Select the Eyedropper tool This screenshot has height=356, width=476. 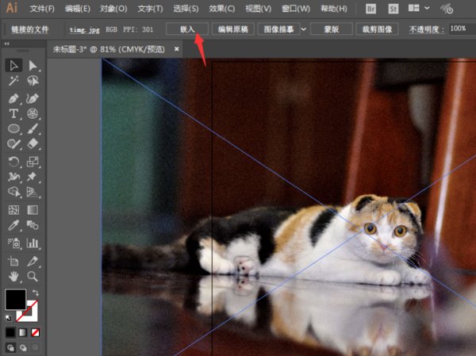tap(13, 225)
